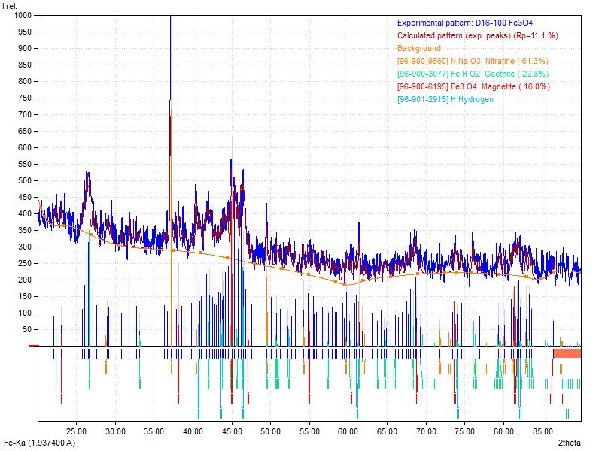602x451 pixels.
Task: Click the 800 intensity axis label
Action: [25, 81]
